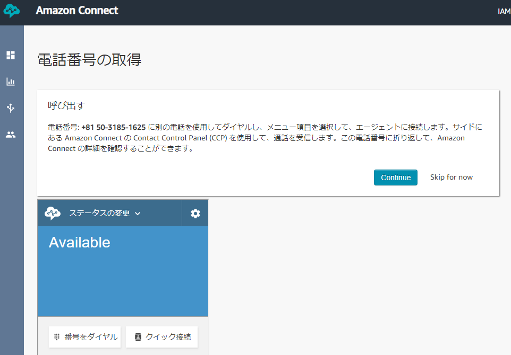Viewport: 511px width, 355px height.
Task: Open CCP settings gear icon
Action: (x=195, y=214)
